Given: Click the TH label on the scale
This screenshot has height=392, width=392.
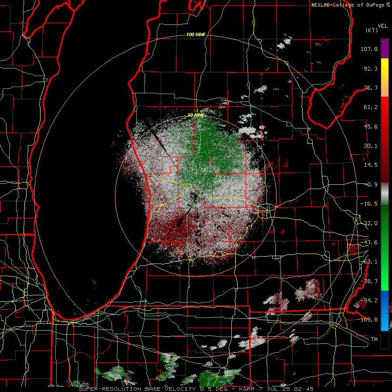Looking at the screenshot, I should [x=374, y=339].
